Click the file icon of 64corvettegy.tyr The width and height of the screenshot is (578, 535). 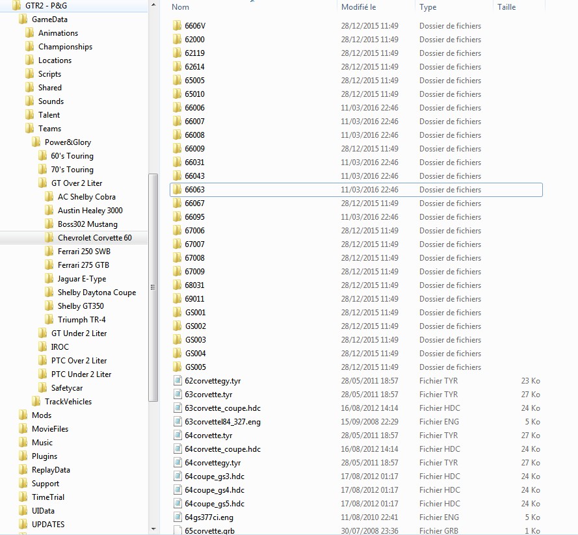tap(177, 462)
